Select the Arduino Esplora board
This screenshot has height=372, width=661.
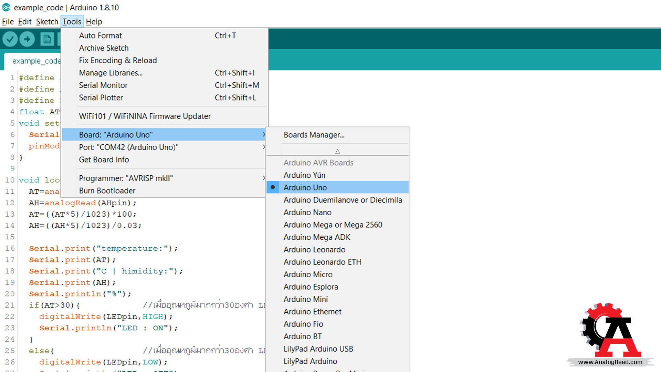pyautogui.click(x=337, y=287)
